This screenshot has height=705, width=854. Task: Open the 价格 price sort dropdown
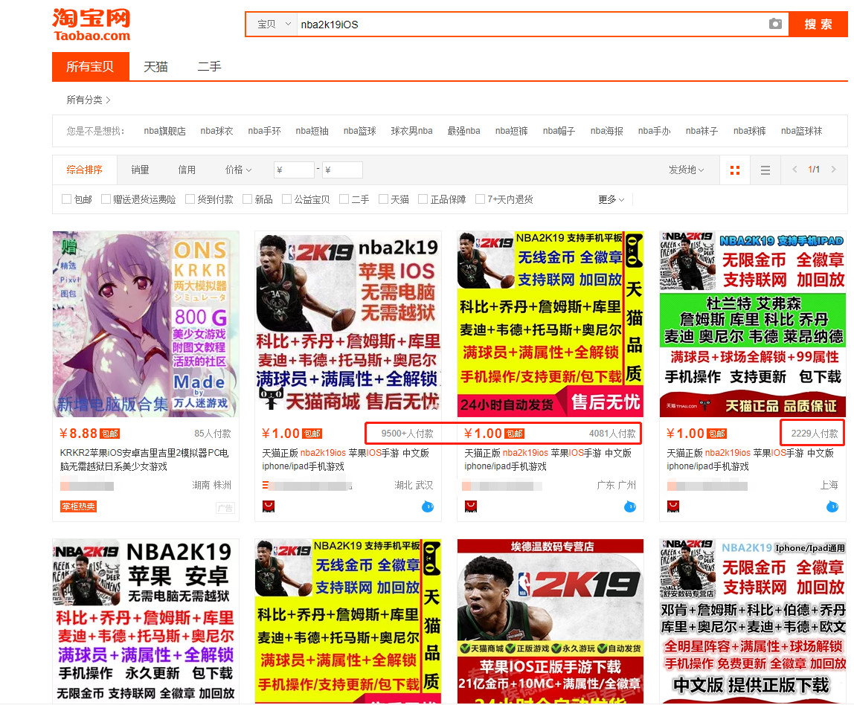[237, 170]
